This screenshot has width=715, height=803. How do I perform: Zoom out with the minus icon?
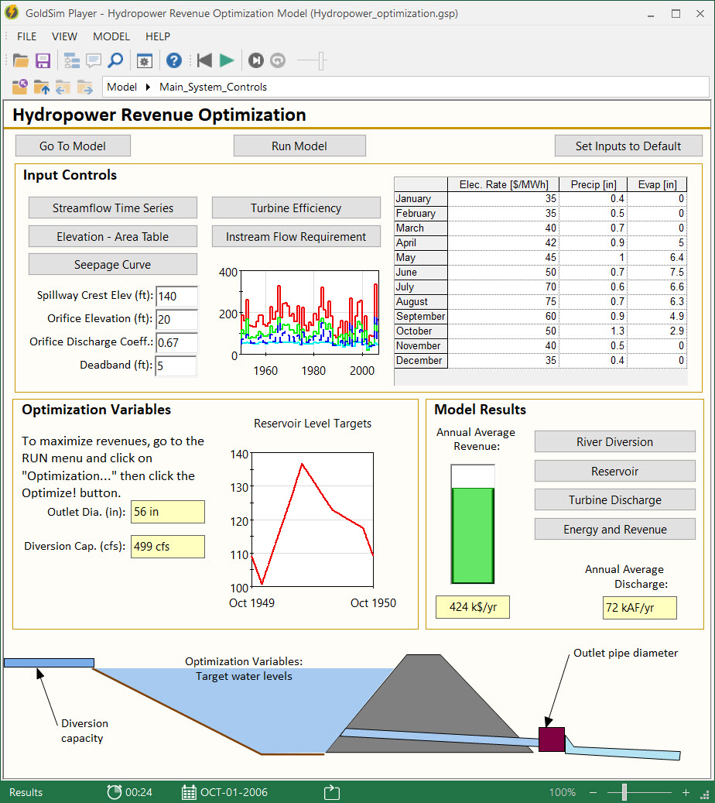point(594,792)
